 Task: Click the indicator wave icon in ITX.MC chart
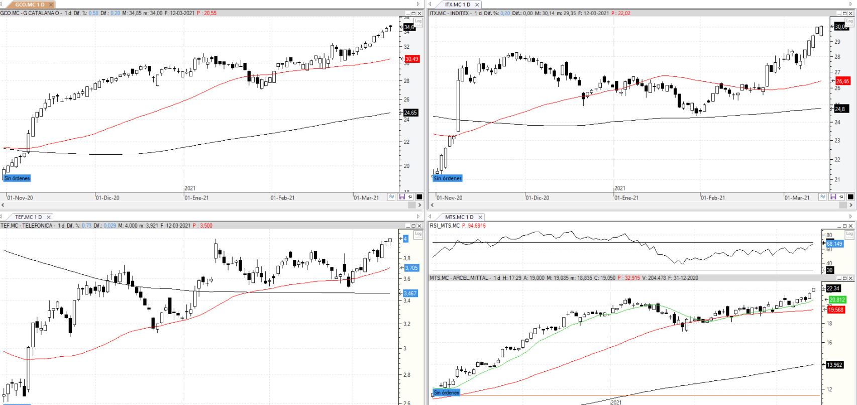(x=822, y=197)
